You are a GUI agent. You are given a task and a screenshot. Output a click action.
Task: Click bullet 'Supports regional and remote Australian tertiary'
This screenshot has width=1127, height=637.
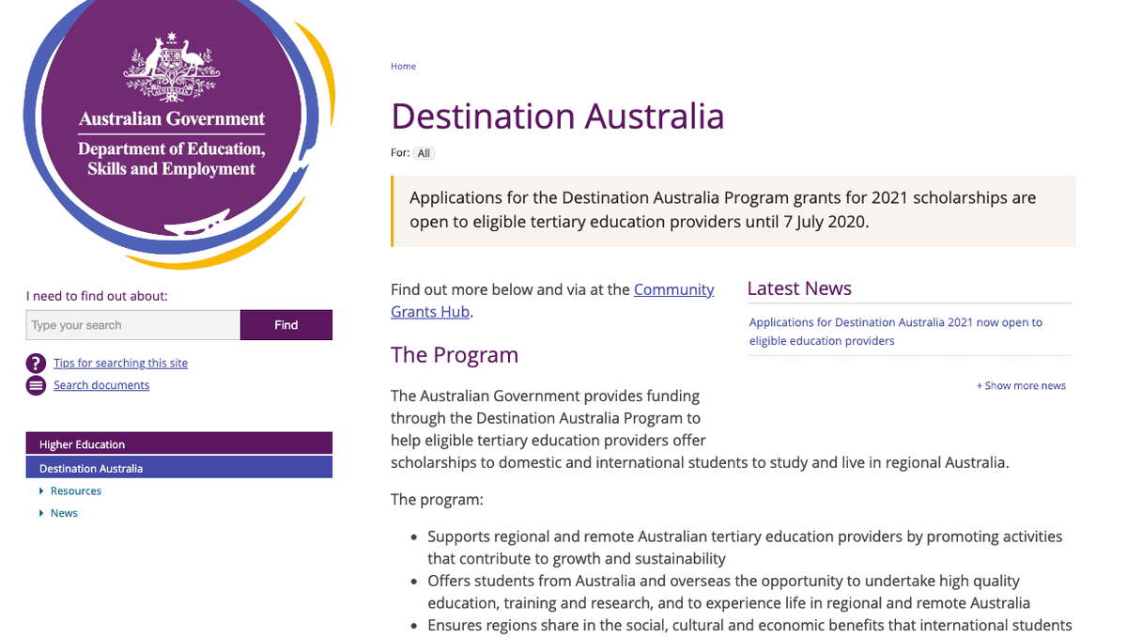click(745, 548)
